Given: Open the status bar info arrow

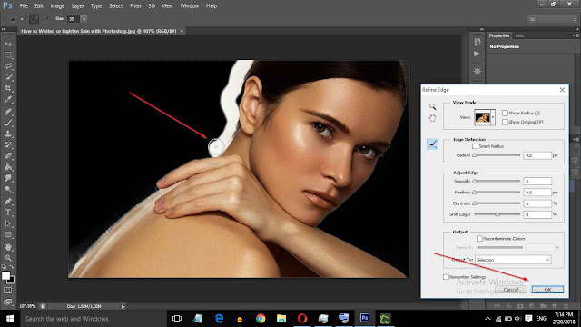Looking at the screenshot, I should tap(123, 306).
